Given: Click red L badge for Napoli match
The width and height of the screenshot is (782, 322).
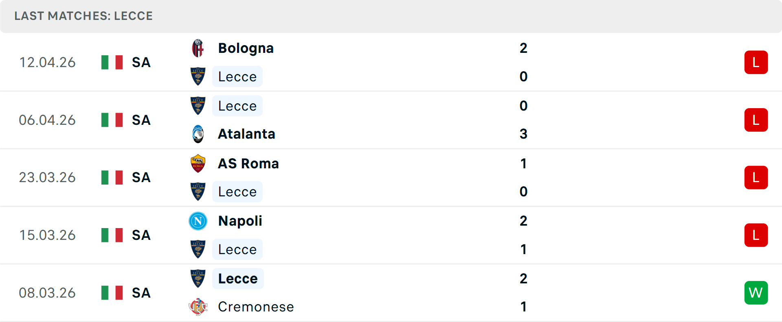Looking at the screenshot, I should click(756, 235).
